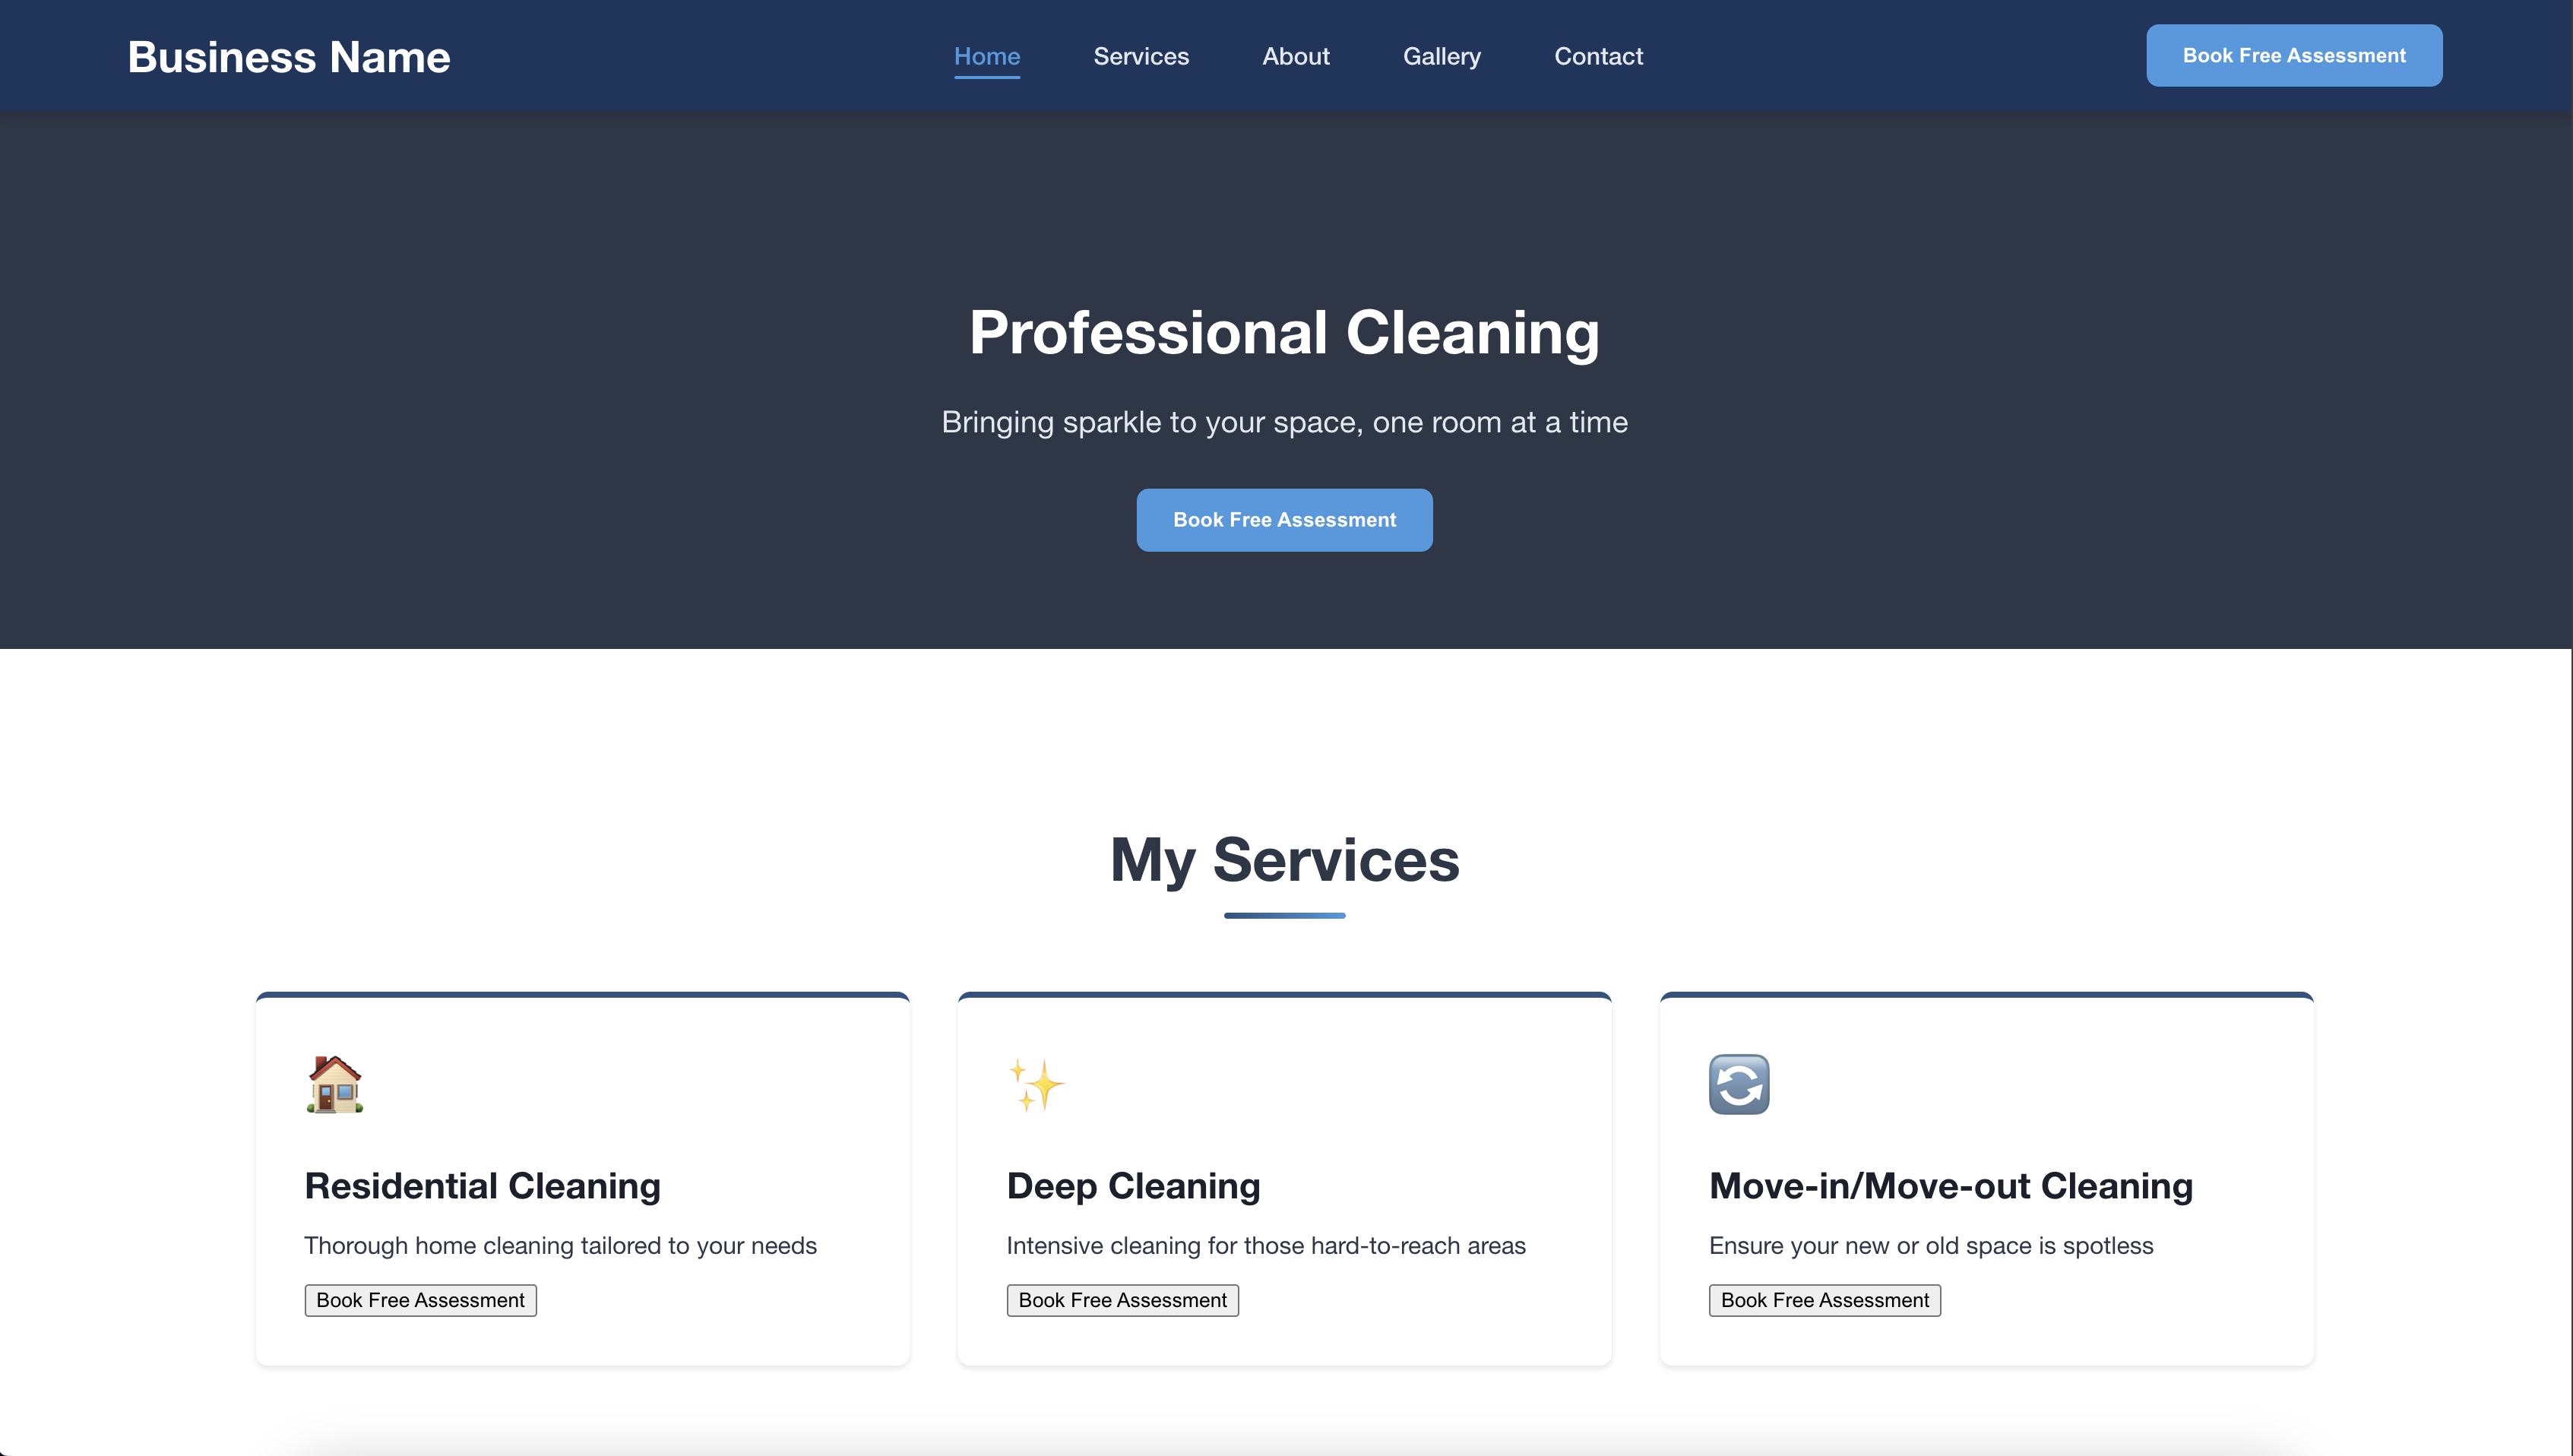Select the Contact navigation menu item
Screen dimensions: 2573x1456
pyautogui.click(x=1597, y=55)
